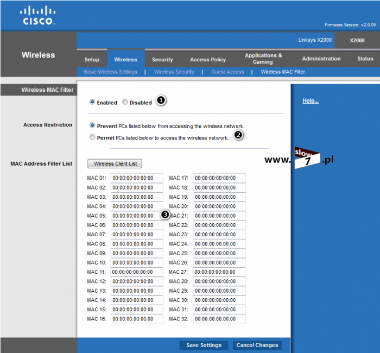380x353 pixels.
Task: Click the MAC 02 address field
Action: click(x=137, y=187)
